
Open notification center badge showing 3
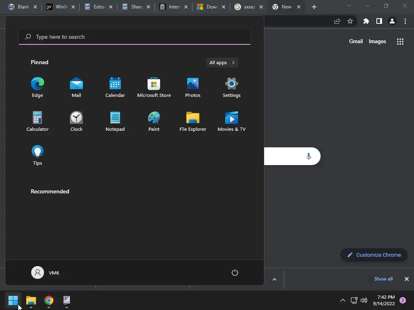point(403,300)
